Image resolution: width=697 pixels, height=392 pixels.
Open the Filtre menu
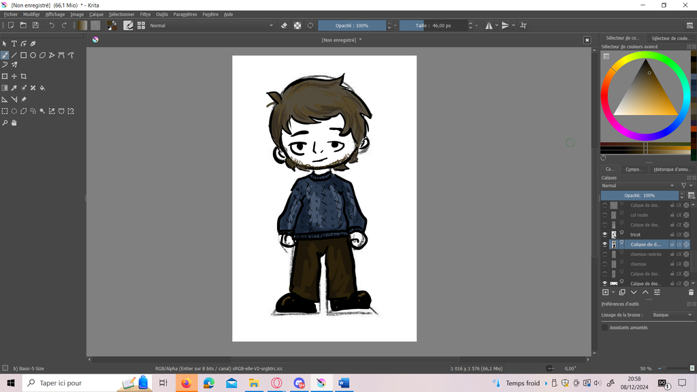(145, 14)
